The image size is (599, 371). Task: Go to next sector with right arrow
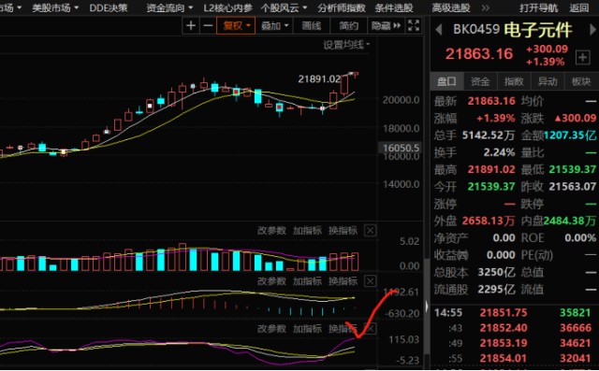click(592, 30)
